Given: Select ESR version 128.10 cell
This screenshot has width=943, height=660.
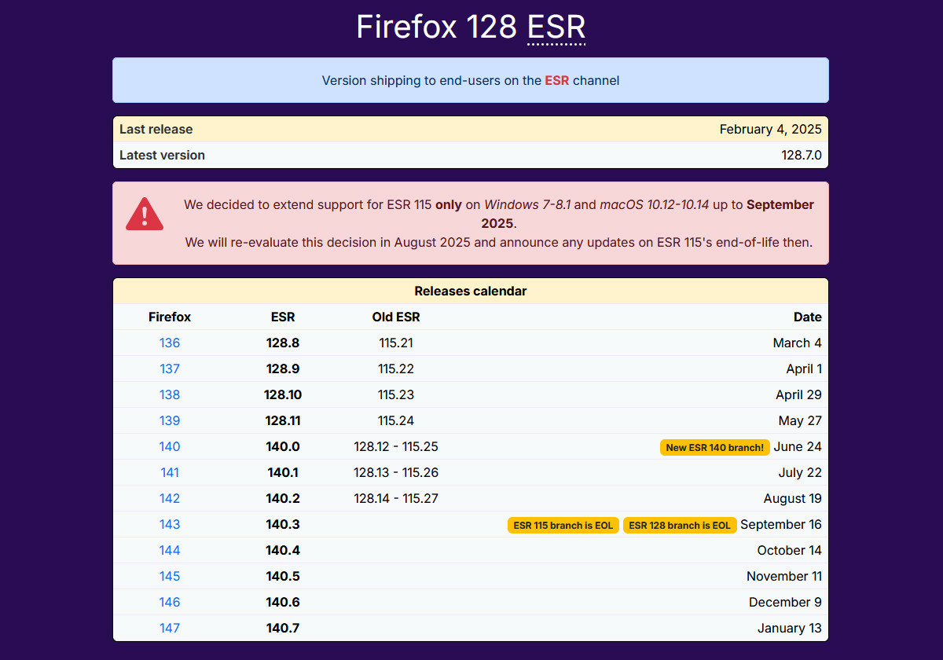Looking at the screenshot, I should pyautogui.click(x=283, y=394).
